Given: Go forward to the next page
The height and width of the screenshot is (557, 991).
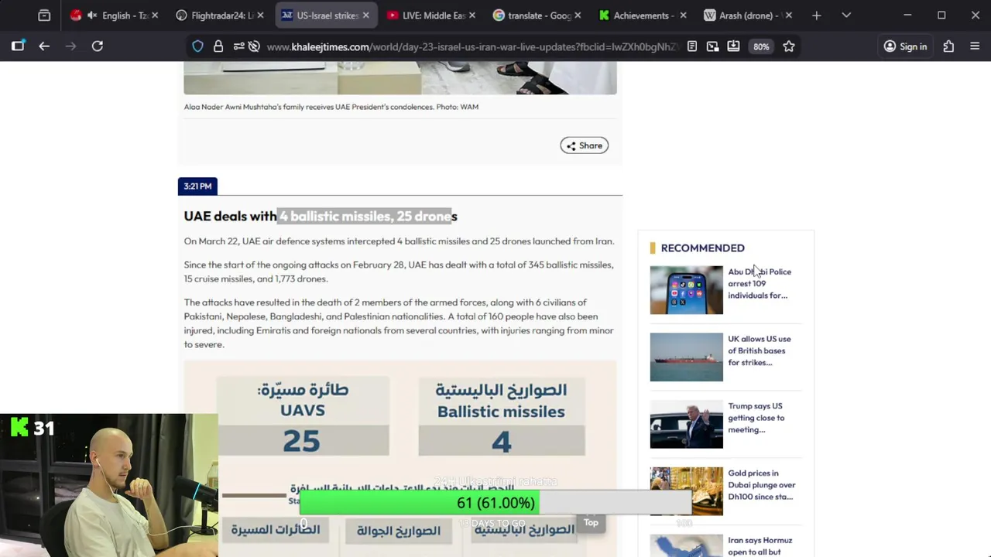Looking at the screenshot, I should tap(71, 46).
